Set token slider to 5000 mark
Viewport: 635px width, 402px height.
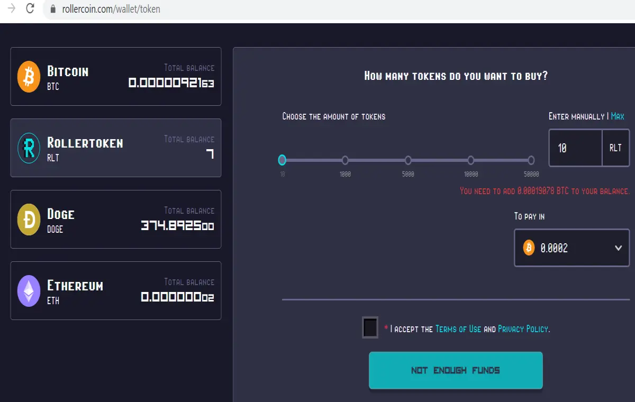[408, 160]
